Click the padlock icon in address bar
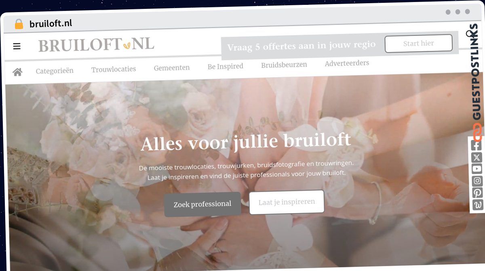485x271 pixels. (19, 24)
